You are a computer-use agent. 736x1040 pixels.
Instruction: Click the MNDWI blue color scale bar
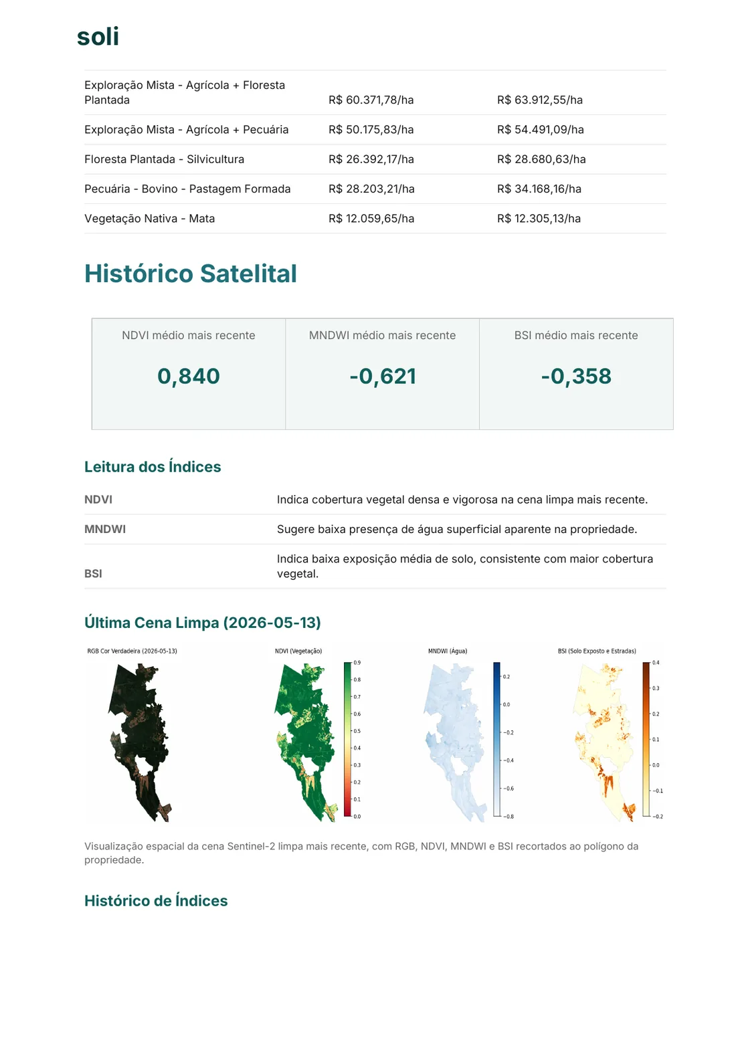[x=496, y=739]
